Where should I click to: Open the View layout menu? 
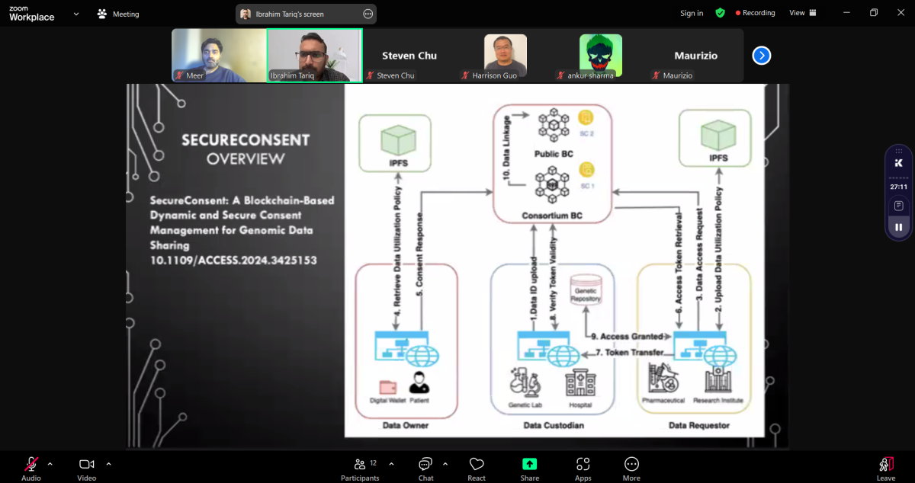[802, 13]
